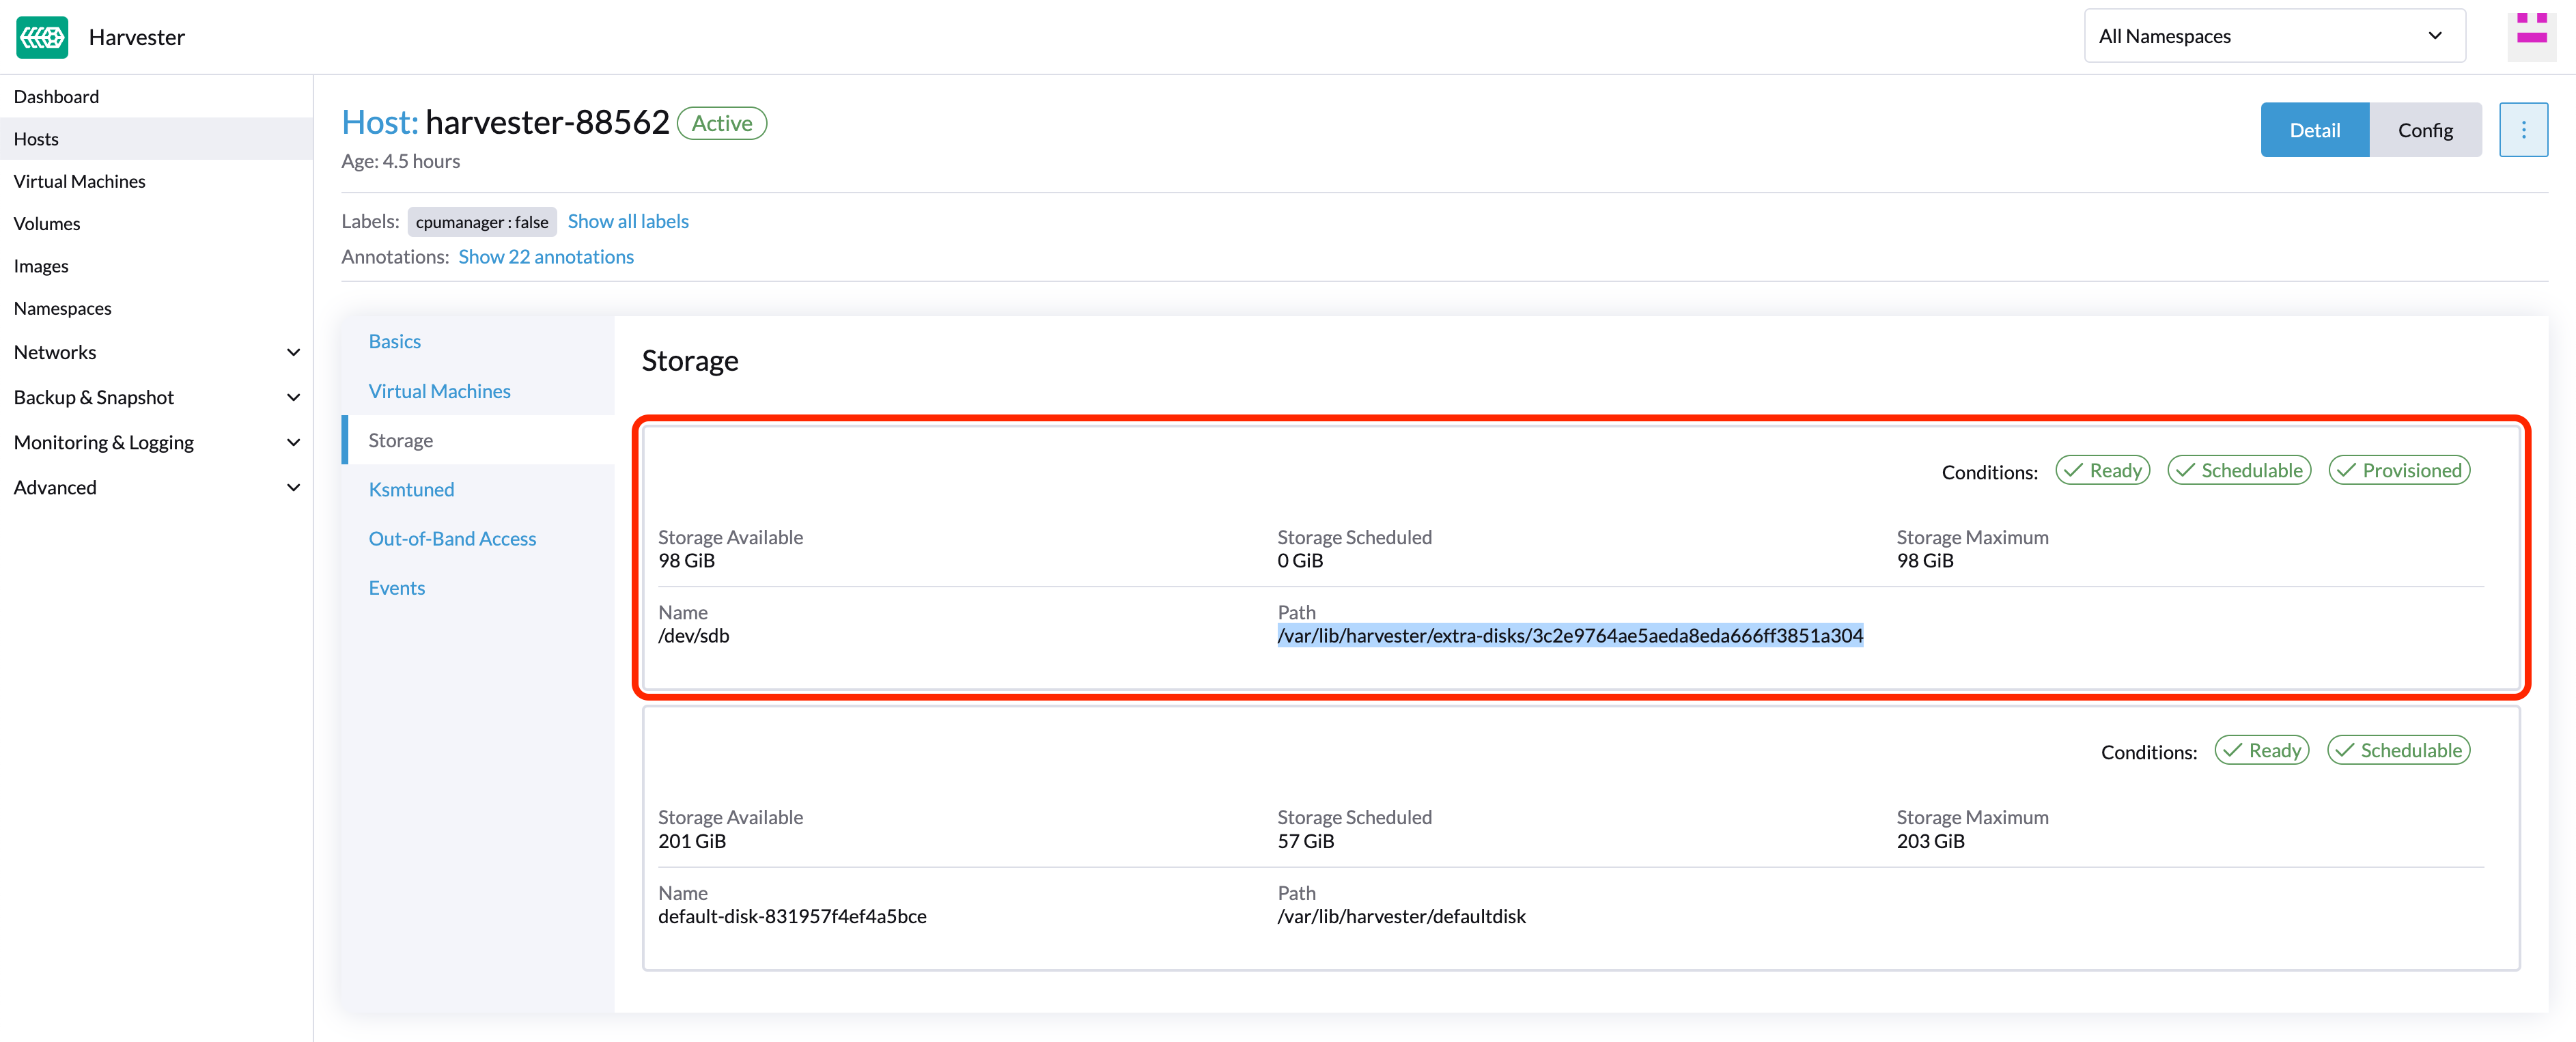Click Show 22 annotations link

click(x=546, y=257)
